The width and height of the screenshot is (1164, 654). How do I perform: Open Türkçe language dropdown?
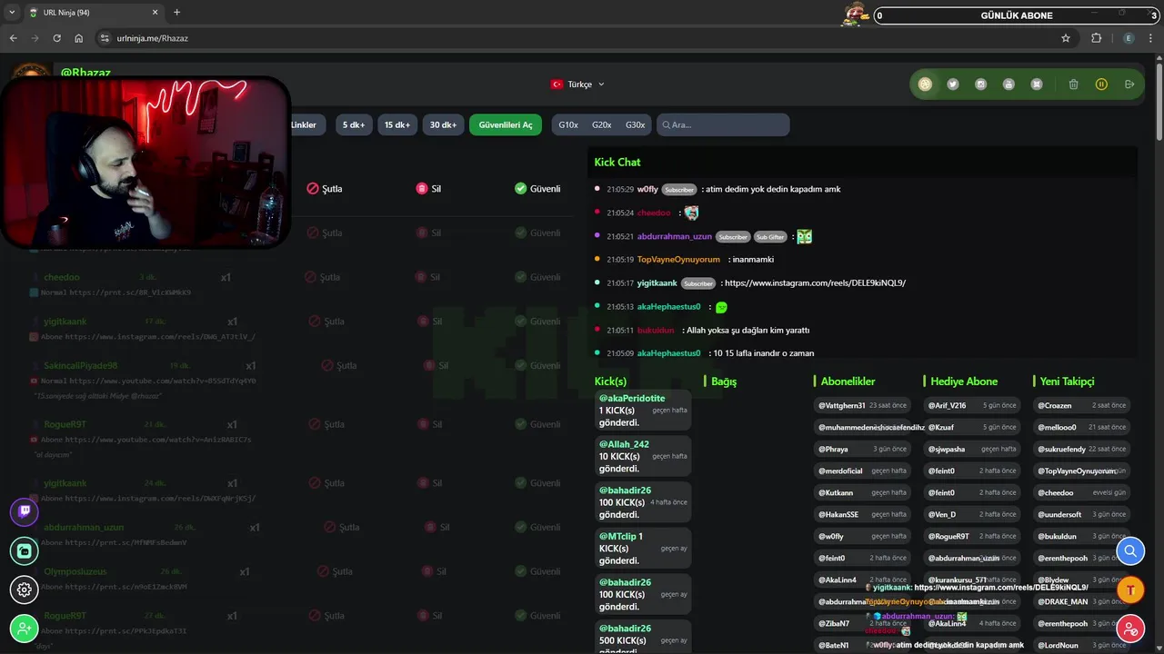tap(577, 84)
